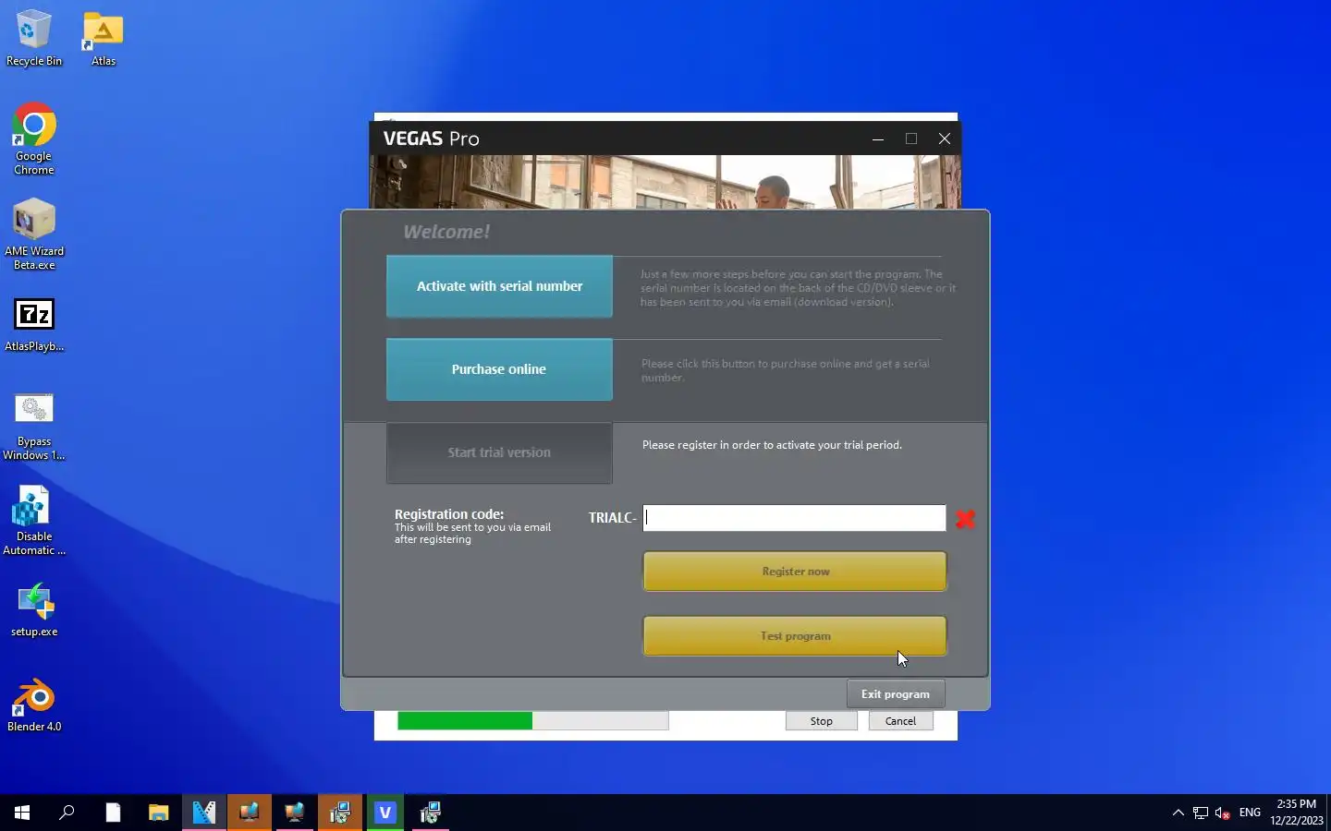
Task: Select setup.exe desktop icon
Action: tap(34, 609)
